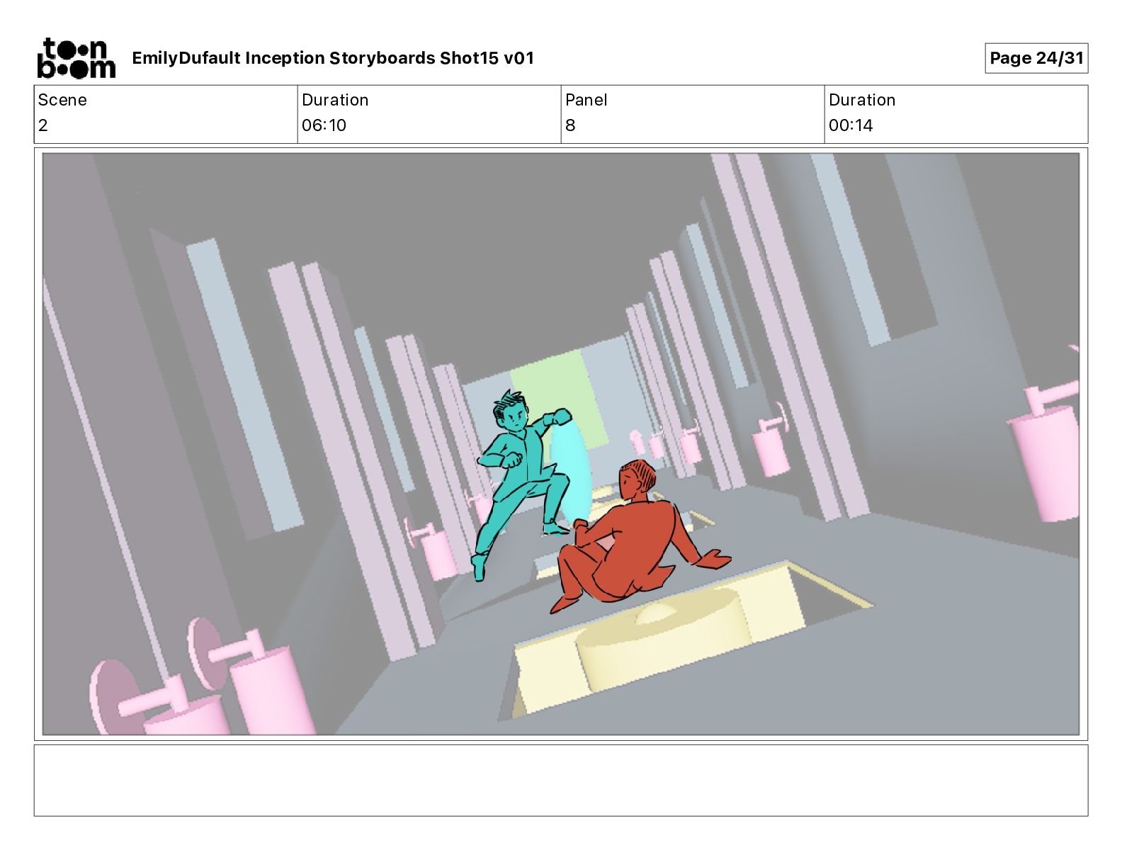Select scene duration value '06:10'
The image size is (1122, 867).
pos(324,125)
